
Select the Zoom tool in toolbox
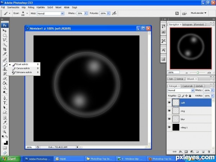click(5, 131)
